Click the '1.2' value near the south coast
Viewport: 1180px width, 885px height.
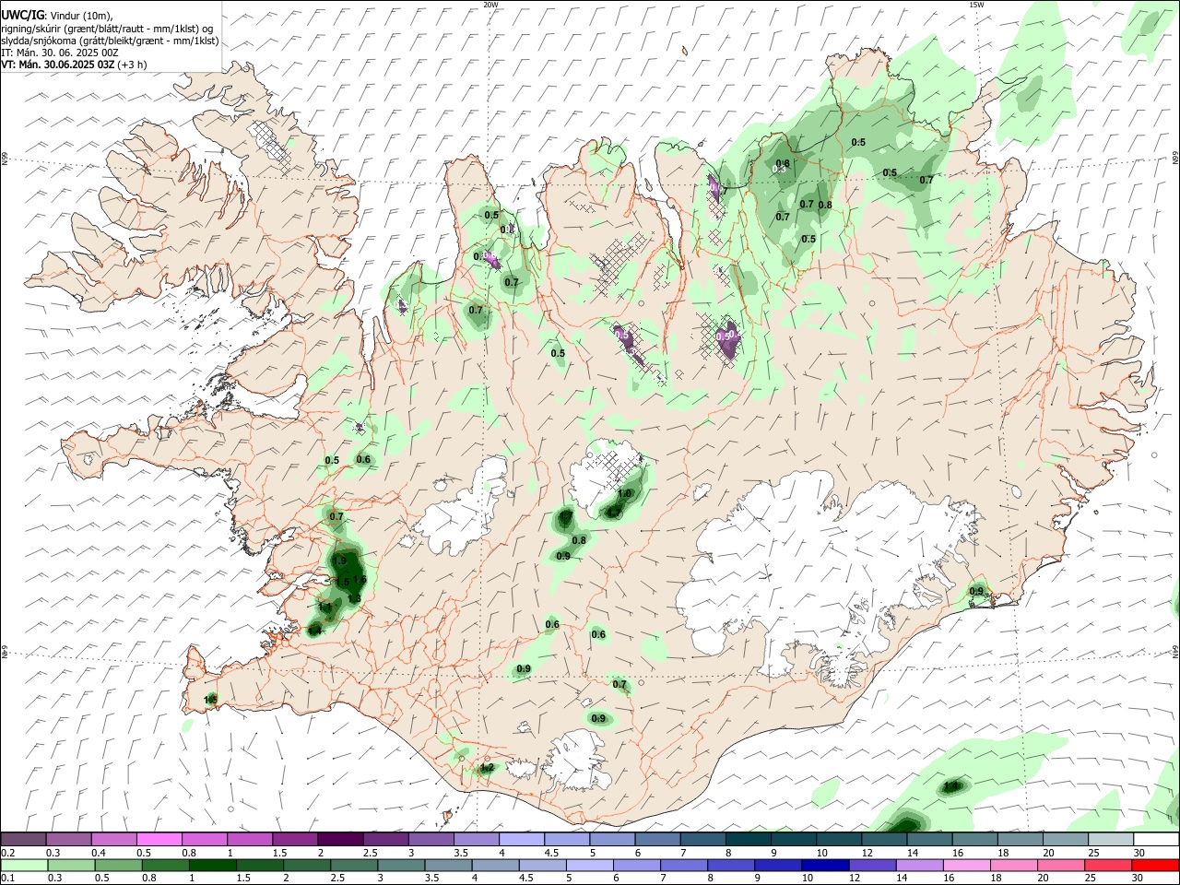tap(488, 767)
